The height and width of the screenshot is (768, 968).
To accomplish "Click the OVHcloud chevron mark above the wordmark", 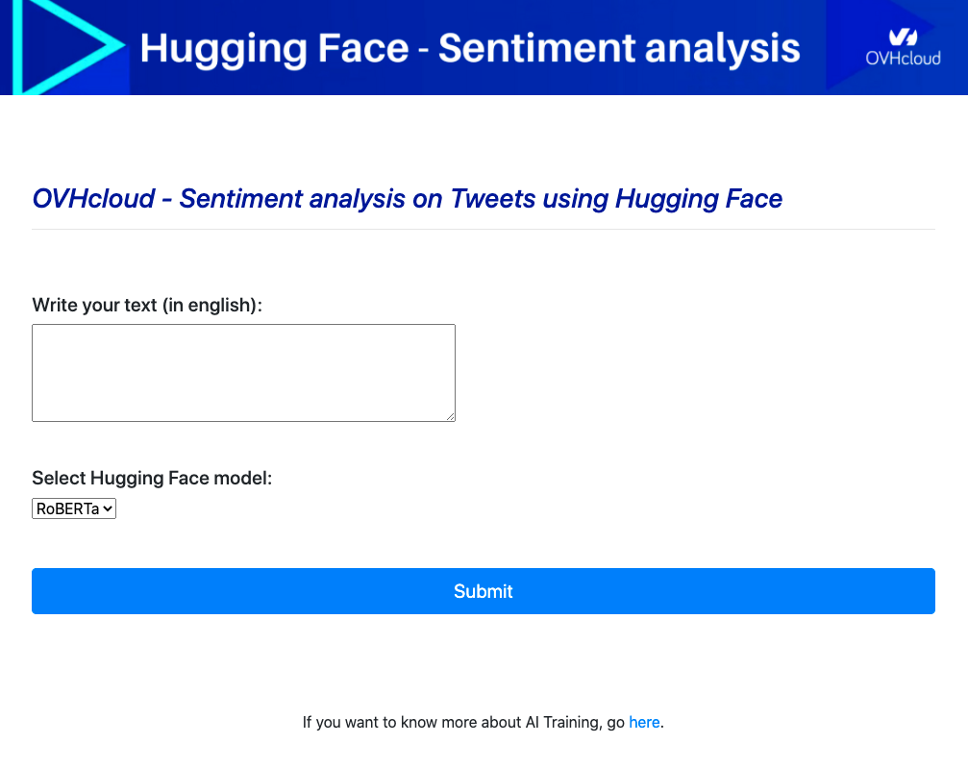I will [x=902, y=37].
